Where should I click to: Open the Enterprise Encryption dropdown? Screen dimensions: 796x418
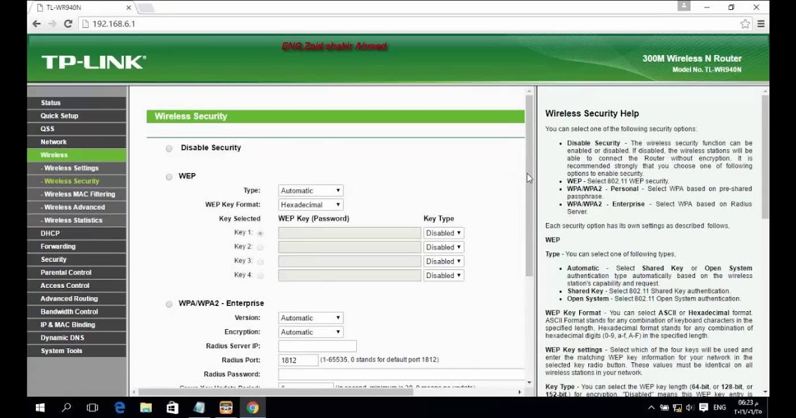tap(310, 332)
